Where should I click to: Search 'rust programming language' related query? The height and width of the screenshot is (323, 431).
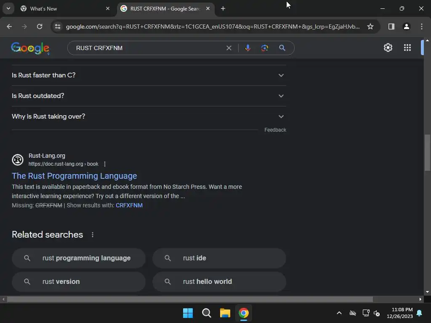pyautogui.click(x=79, y=258)
